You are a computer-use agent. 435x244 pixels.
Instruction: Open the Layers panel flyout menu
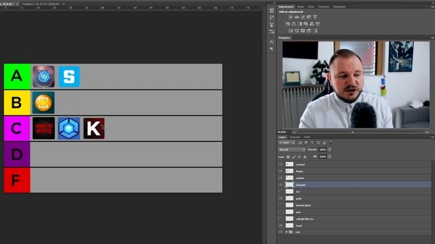(x=432, y=137)
